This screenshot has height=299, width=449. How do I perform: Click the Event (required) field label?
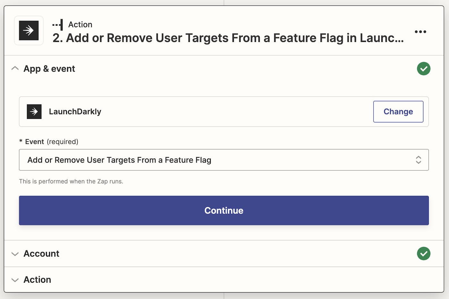tap(51, 142)
